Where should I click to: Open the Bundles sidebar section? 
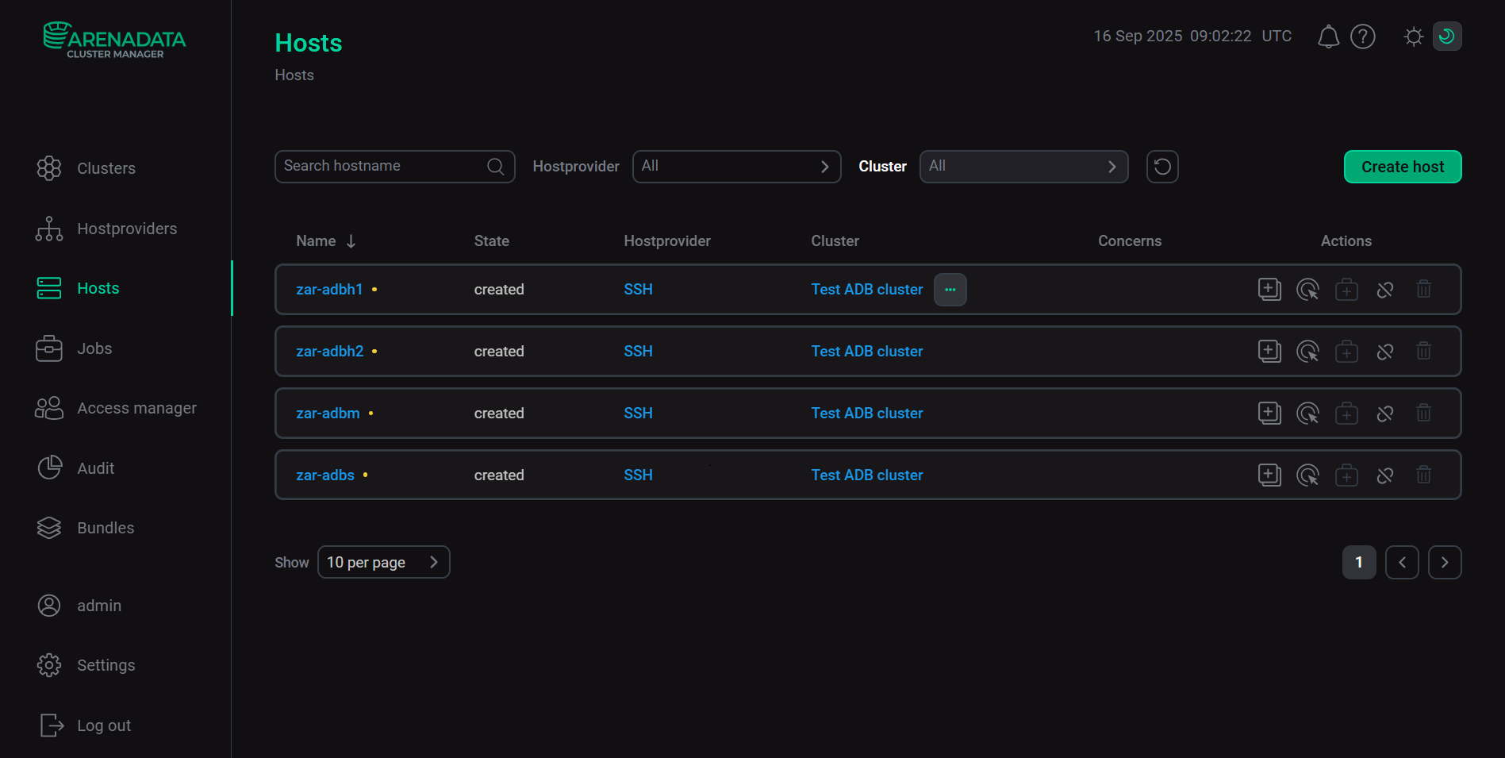click(105, 528)
